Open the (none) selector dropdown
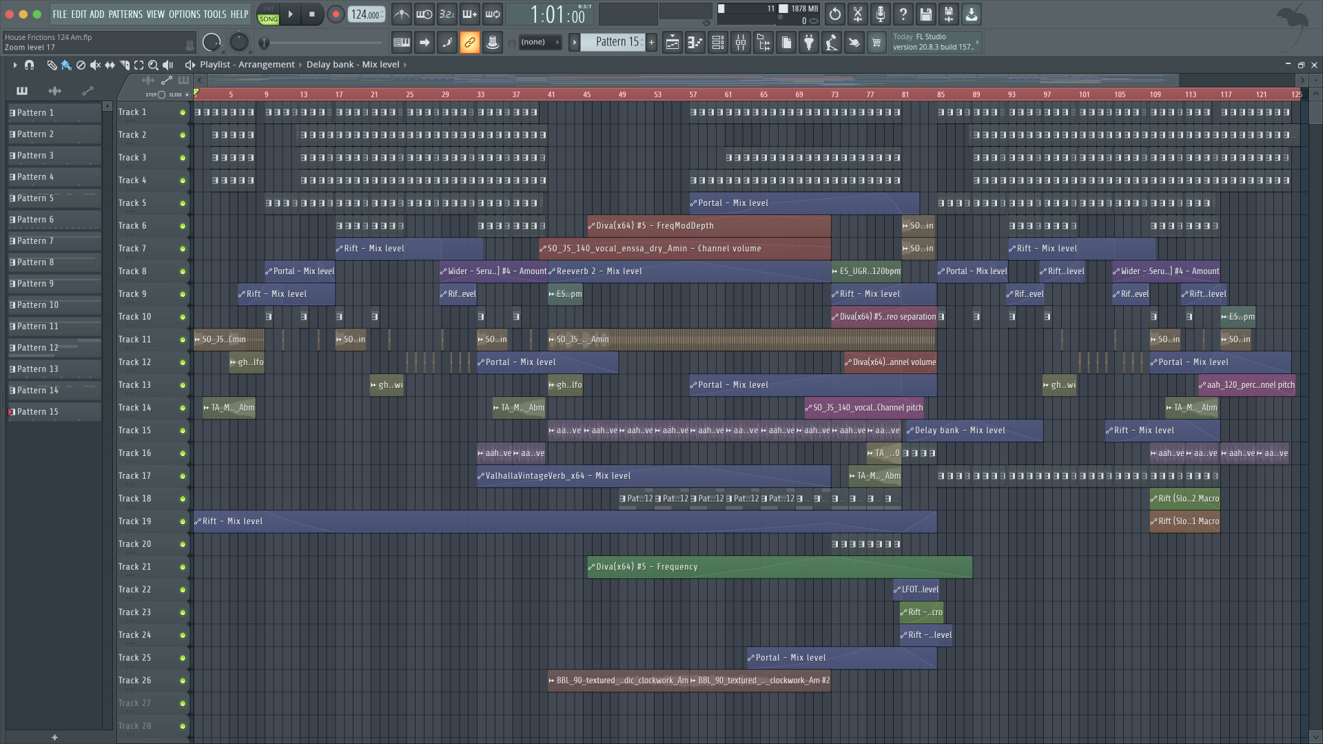 click(x=540, y=42)
